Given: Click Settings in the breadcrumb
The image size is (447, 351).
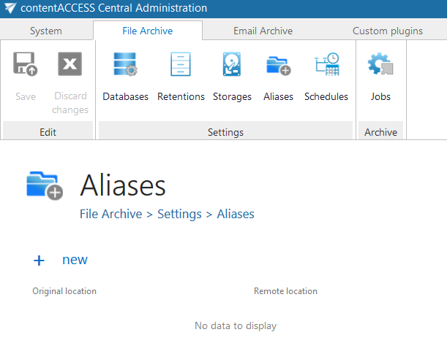Looking at the screenshot, I should tap(179, 215).
